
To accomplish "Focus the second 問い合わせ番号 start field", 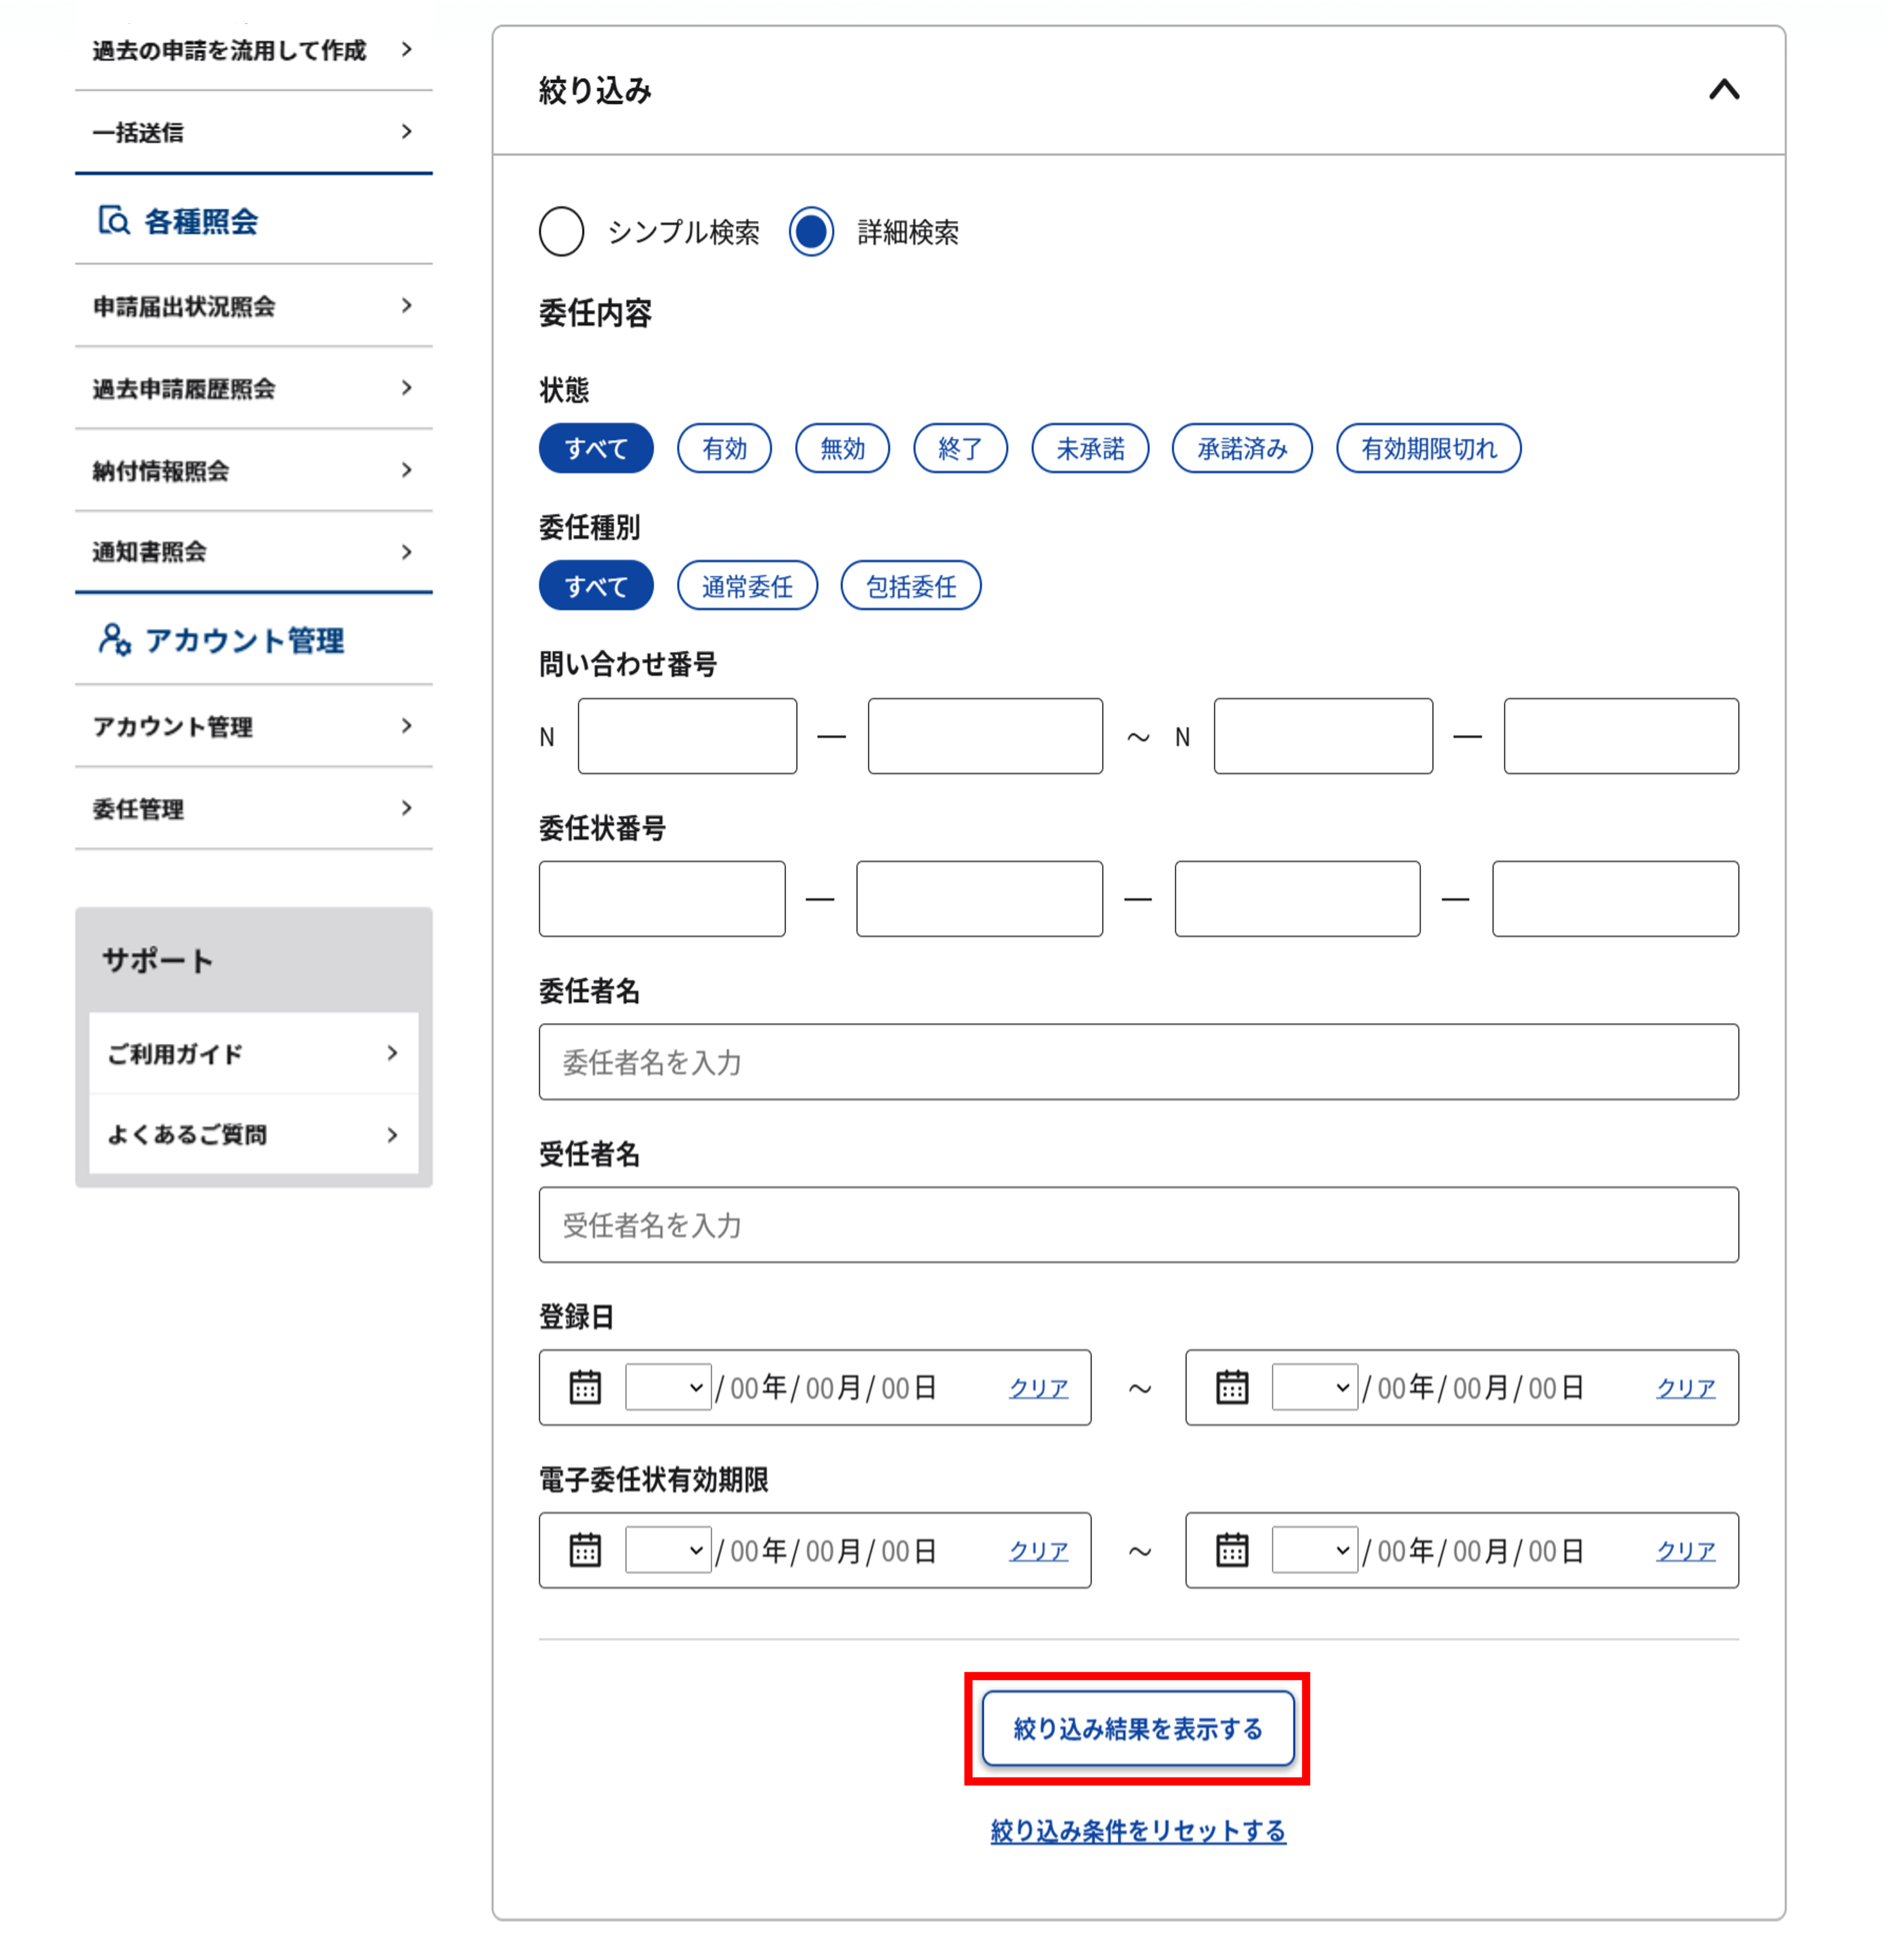I will (986, 736).
